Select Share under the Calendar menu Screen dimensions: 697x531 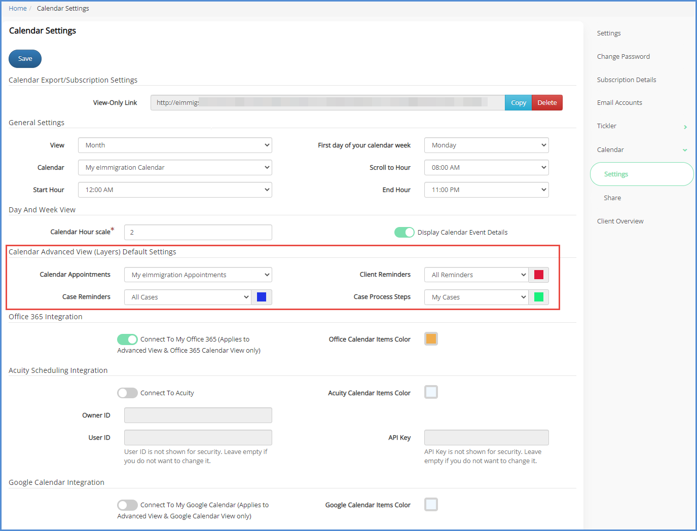[x=612, y=198]
